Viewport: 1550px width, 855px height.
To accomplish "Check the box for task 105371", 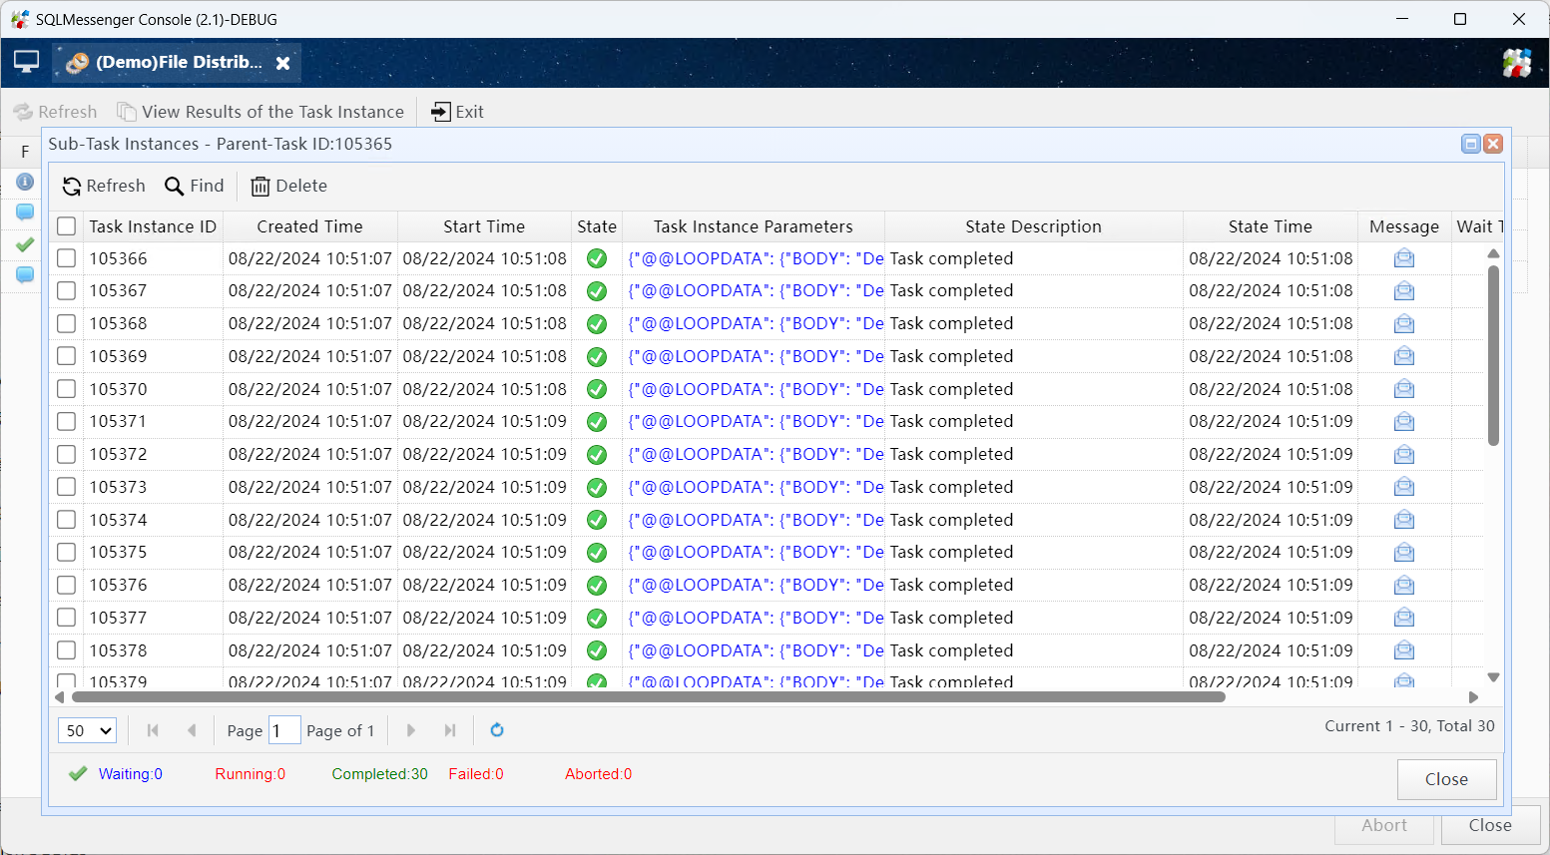I will click(x=67, y=421).
